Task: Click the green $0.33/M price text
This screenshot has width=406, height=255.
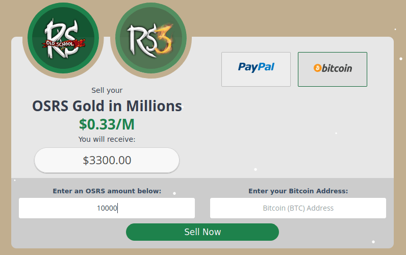Action: 107,124
